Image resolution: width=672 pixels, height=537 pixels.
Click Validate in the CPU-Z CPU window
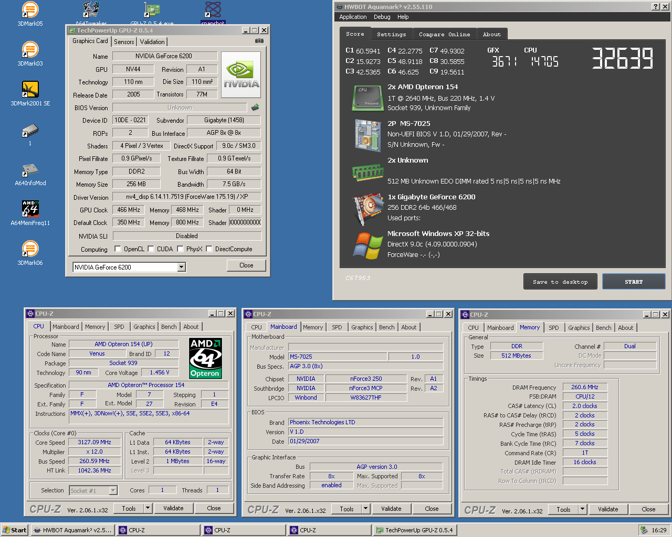pyautogui.click(x=173, y=508)
